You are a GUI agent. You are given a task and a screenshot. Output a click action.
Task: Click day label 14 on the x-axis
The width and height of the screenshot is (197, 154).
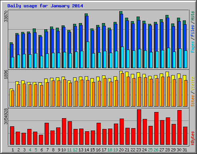87,150
